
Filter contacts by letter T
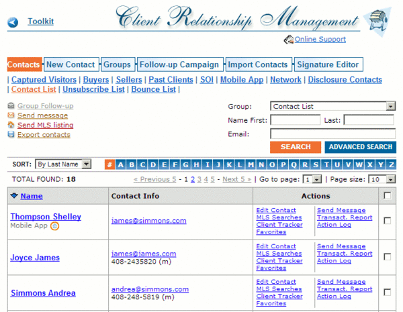point(326,164)
